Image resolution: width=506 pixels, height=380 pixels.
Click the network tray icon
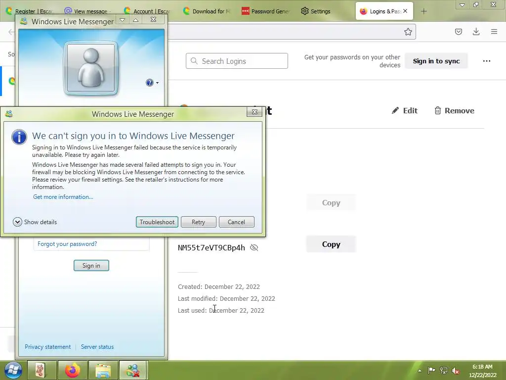point(444,370)
